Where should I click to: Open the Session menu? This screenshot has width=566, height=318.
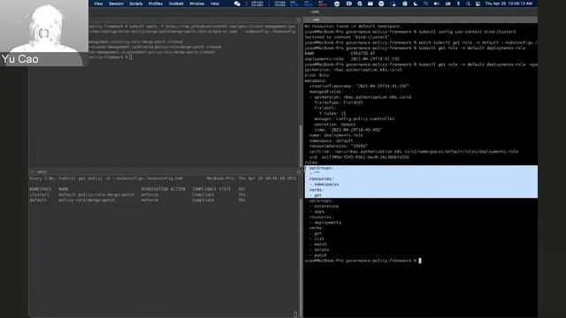coord(116,4)
